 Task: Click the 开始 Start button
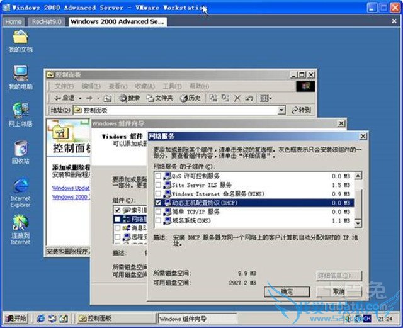pos(16,319)
